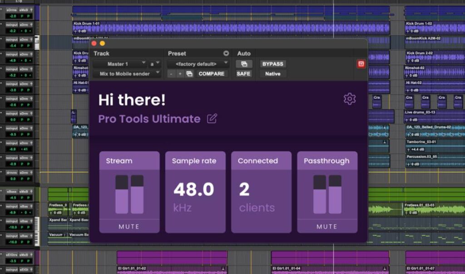Click the pencil edit icon beside Pro Tools Ultimate
Screen dimensions: 465x274
[x=212, y=118]
